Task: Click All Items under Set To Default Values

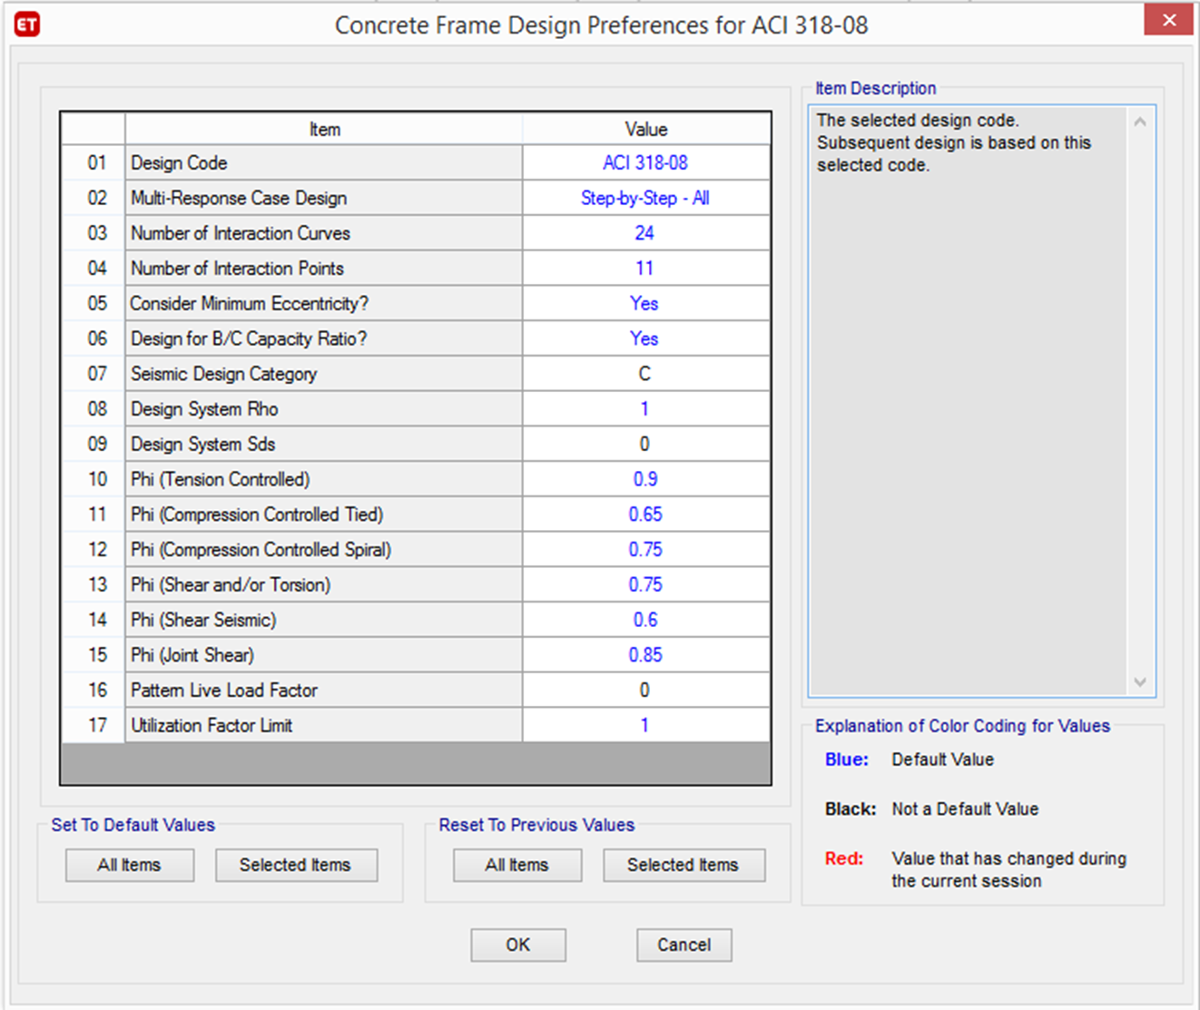Action: (130, 866)
